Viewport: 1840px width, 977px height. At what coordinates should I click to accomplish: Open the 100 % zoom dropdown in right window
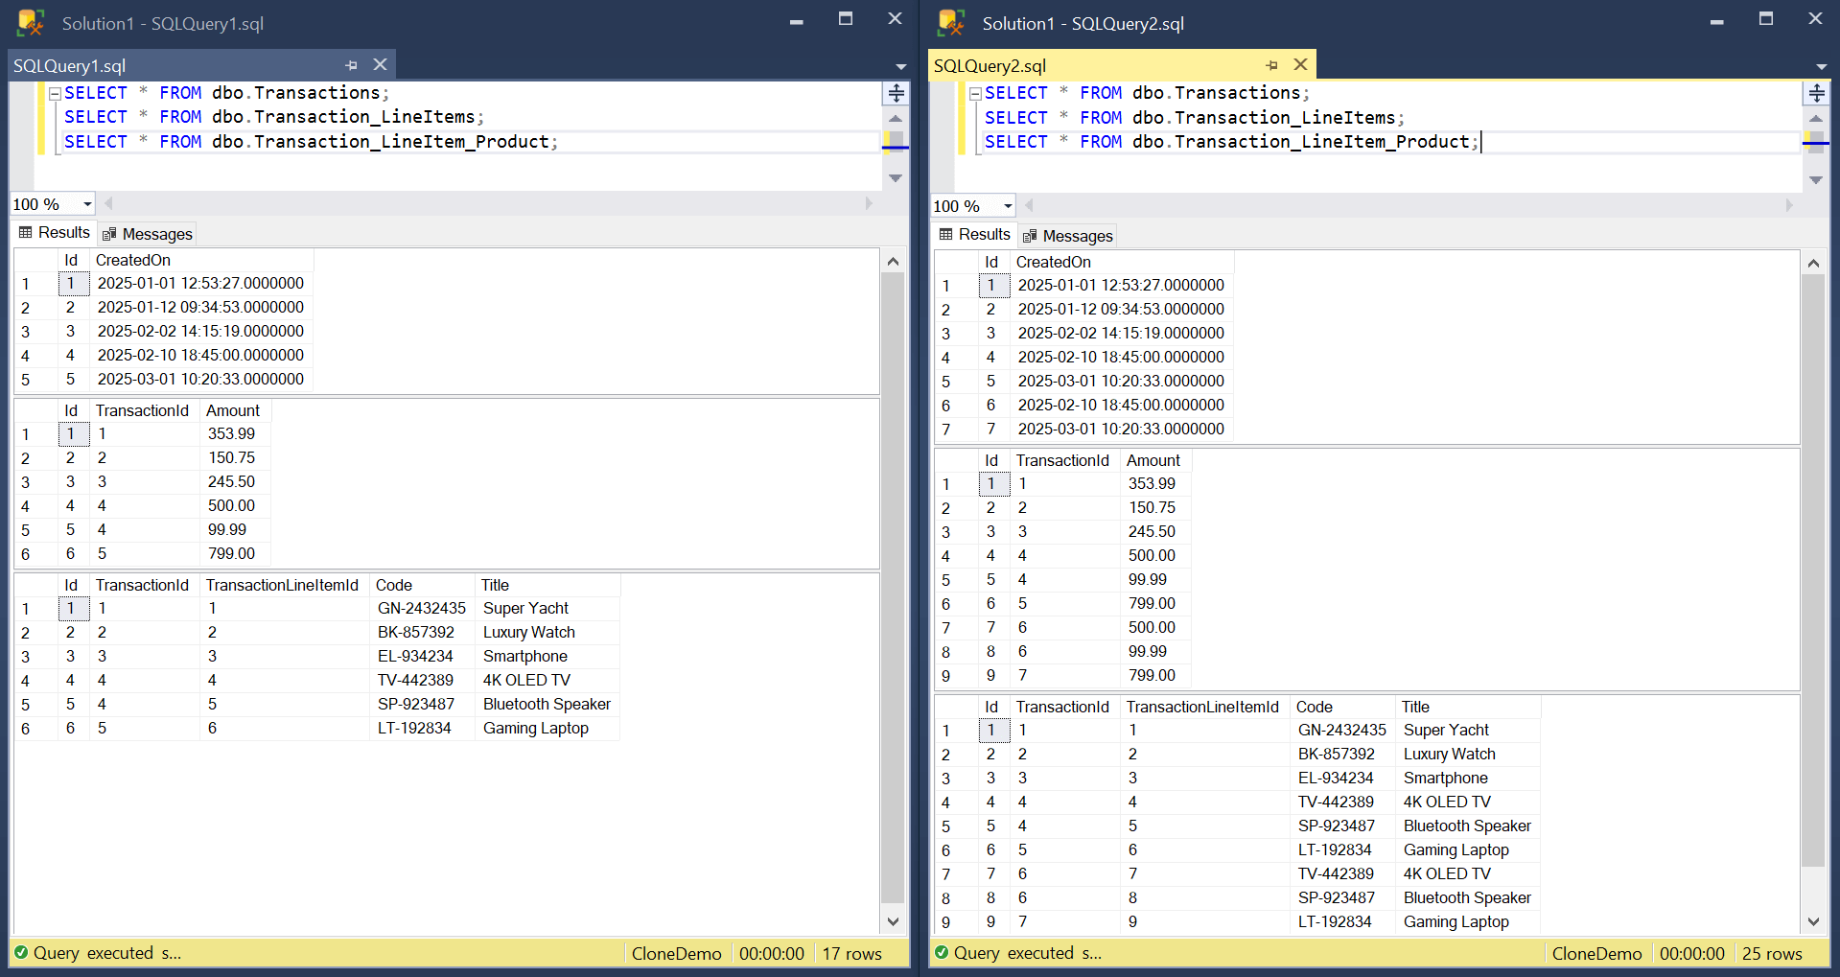(x=1008, y=206)
